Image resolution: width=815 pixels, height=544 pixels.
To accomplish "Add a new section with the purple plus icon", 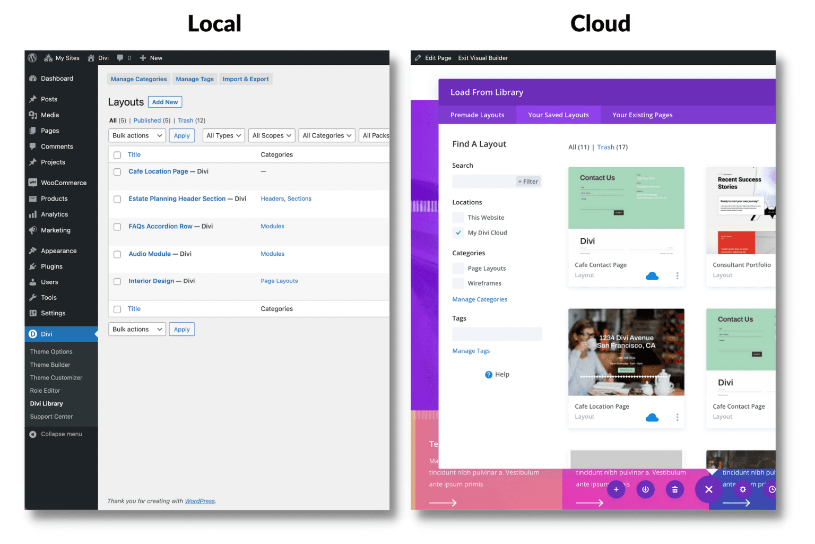I will (616, 489).
